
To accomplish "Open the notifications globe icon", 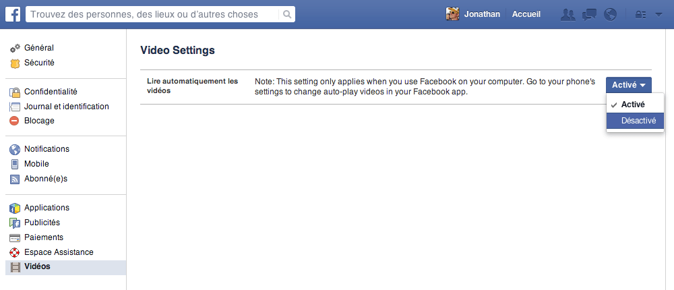I will coord(611,14).
